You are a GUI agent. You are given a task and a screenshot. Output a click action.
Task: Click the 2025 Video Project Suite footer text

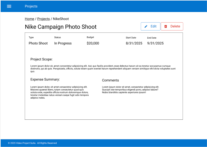coord(32,143)
